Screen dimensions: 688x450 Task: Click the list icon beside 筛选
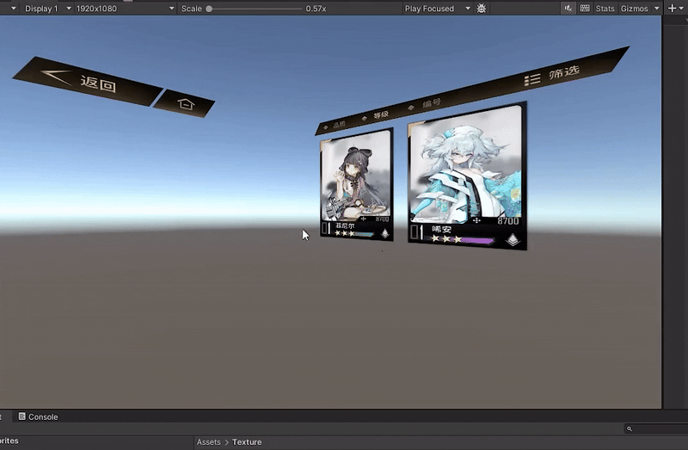click(x=531, y=79)
